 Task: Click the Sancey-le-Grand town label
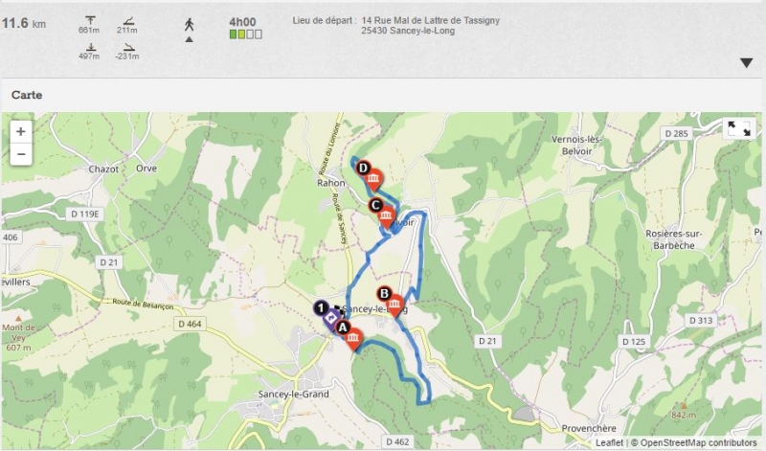(x=293, y=394)
